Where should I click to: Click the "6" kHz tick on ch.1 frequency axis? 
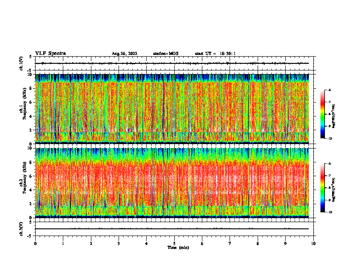pos(31,103)
